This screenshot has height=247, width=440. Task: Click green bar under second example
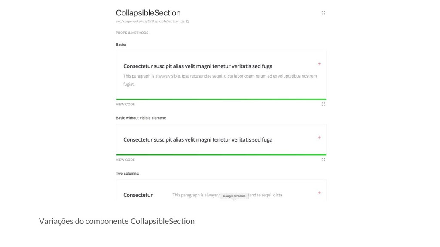221,154
